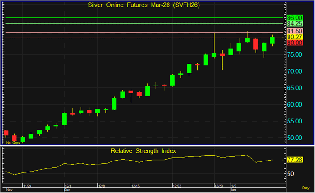
Task: Click the 12/15 date marker on the time axis
Action: pos(136,186)
